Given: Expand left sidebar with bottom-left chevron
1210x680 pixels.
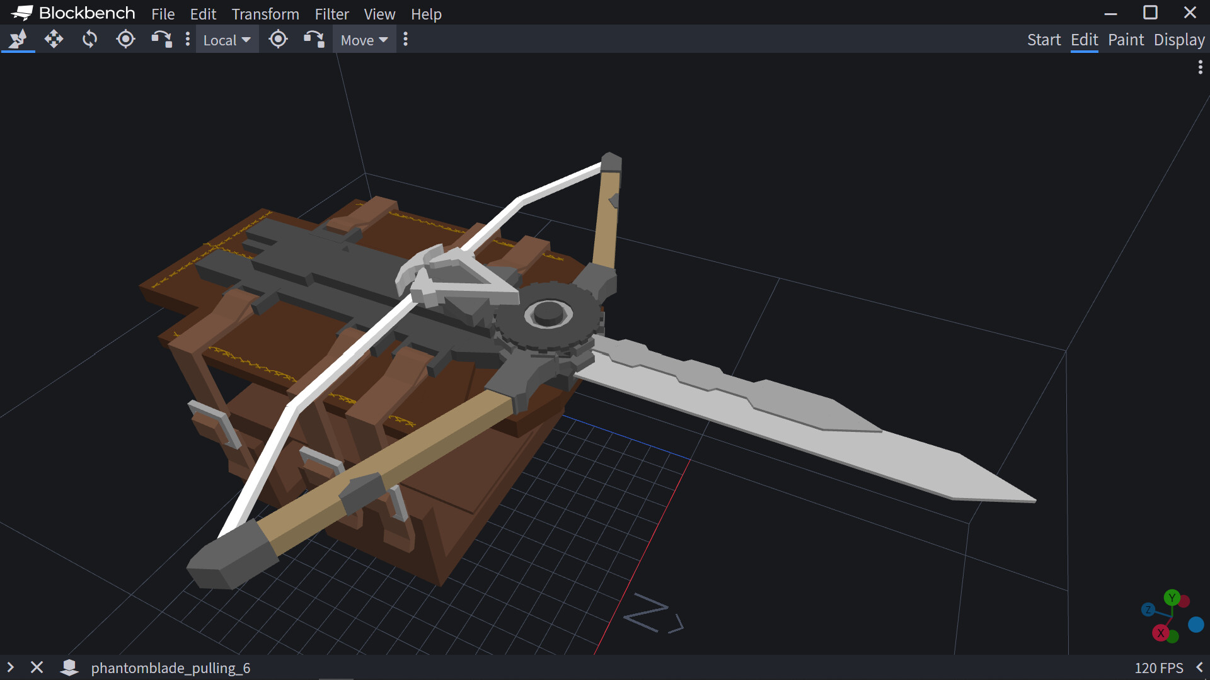Looking at the screenshot, I should coord(10,667).
